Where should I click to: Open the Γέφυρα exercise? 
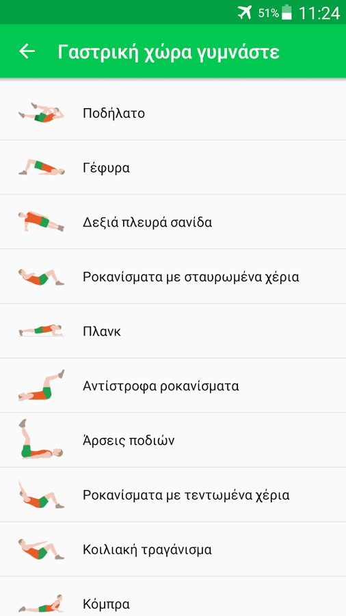[173, 168]
